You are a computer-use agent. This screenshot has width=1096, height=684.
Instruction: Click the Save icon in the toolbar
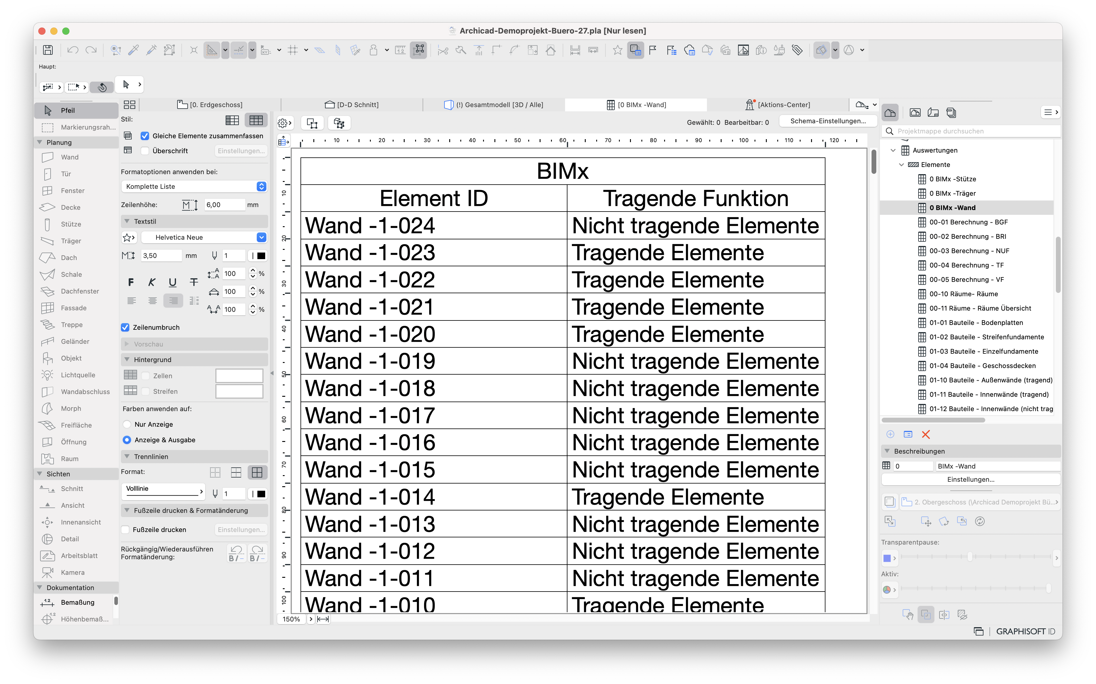pyautogui.click(x=48, y=50)
